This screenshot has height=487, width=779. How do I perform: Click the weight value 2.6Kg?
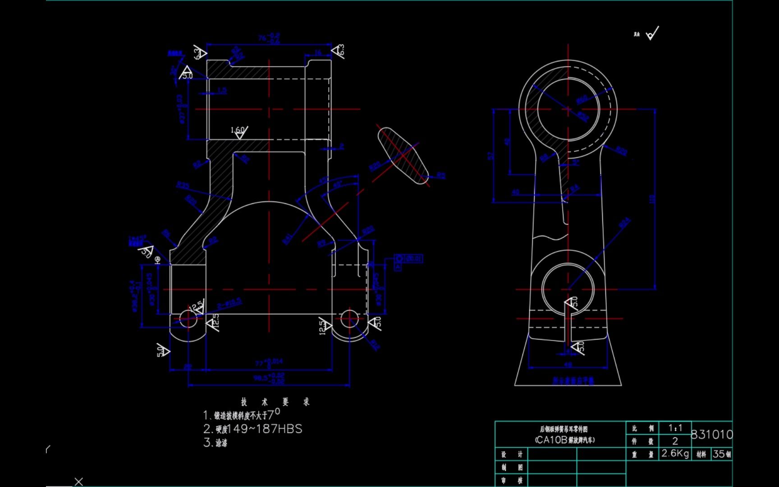pyautogui.click(x=675, y=453)
